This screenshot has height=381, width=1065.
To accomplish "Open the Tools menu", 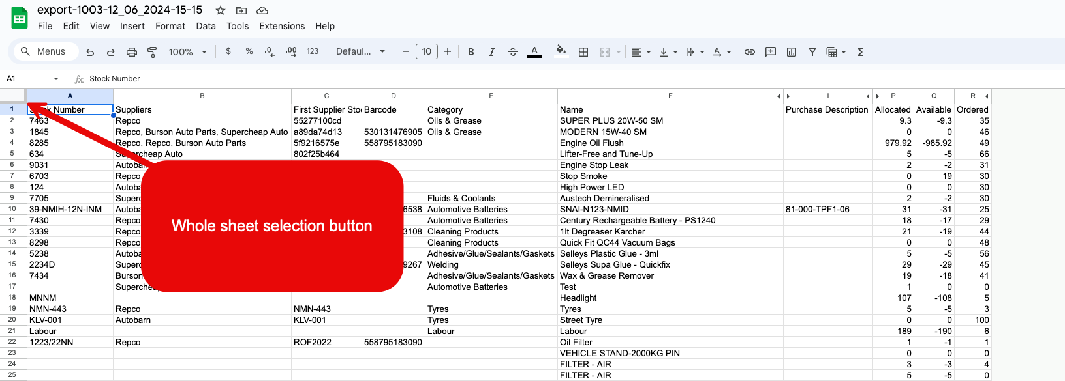I will [238, 26].
